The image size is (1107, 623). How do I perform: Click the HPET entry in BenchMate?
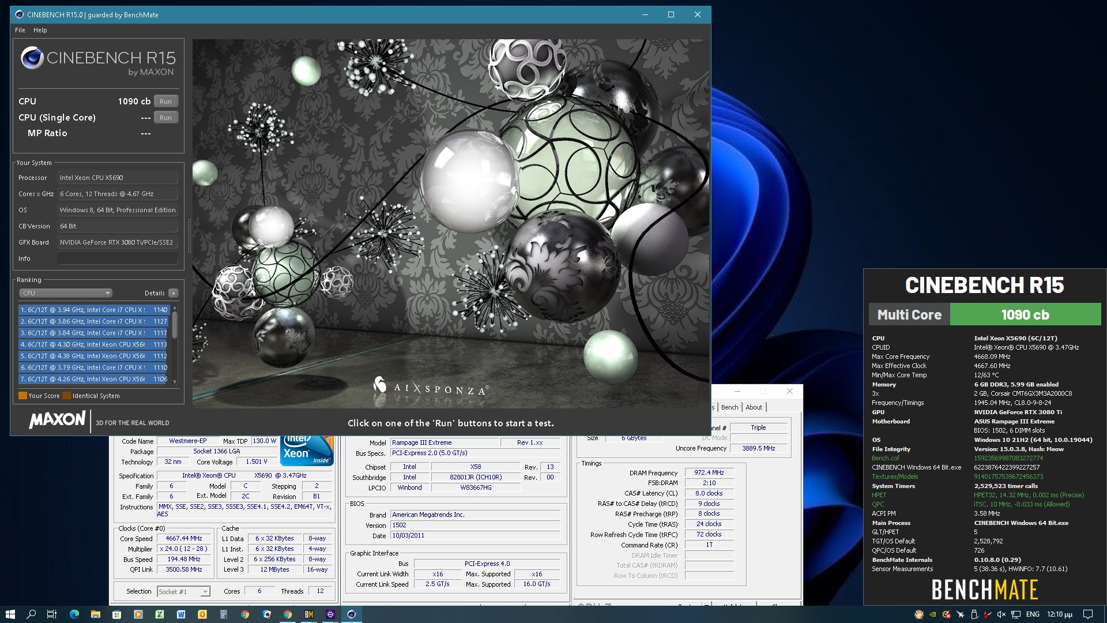click(879, 495)
